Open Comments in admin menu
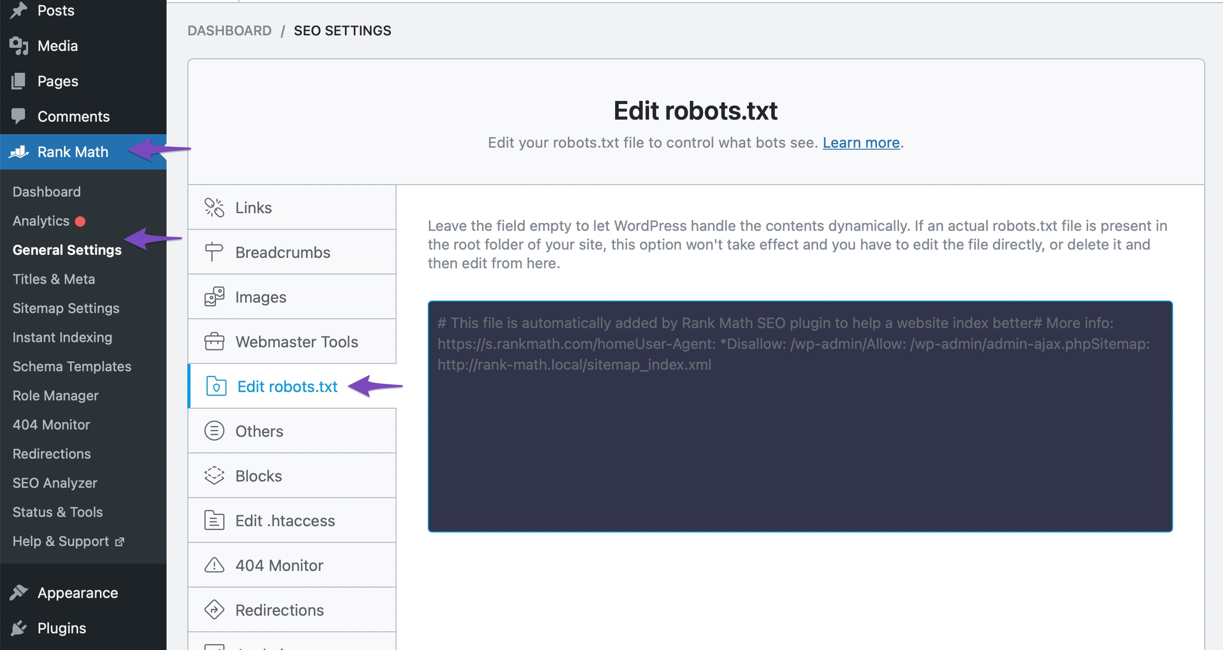Image resolution: width=1223 pixels, height=650 pixels. (83, 116)
